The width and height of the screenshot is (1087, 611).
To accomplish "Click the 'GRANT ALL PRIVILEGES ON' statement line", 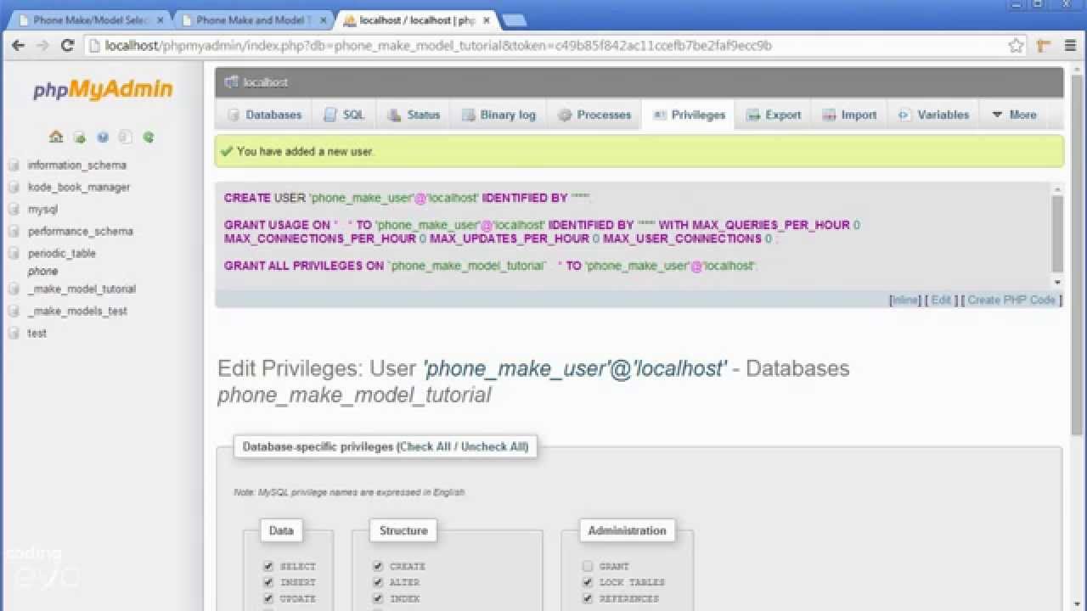I will pos(491,266).
